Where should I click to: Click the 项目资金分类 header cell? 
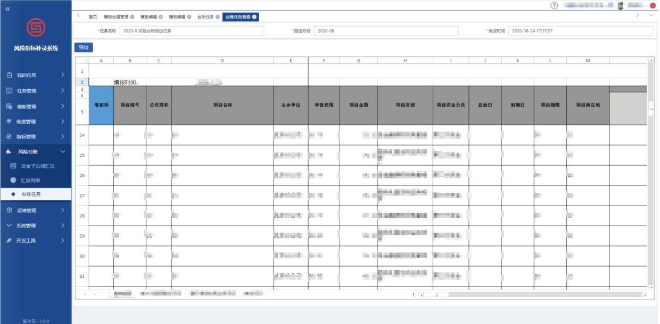[x=451, y=105]
